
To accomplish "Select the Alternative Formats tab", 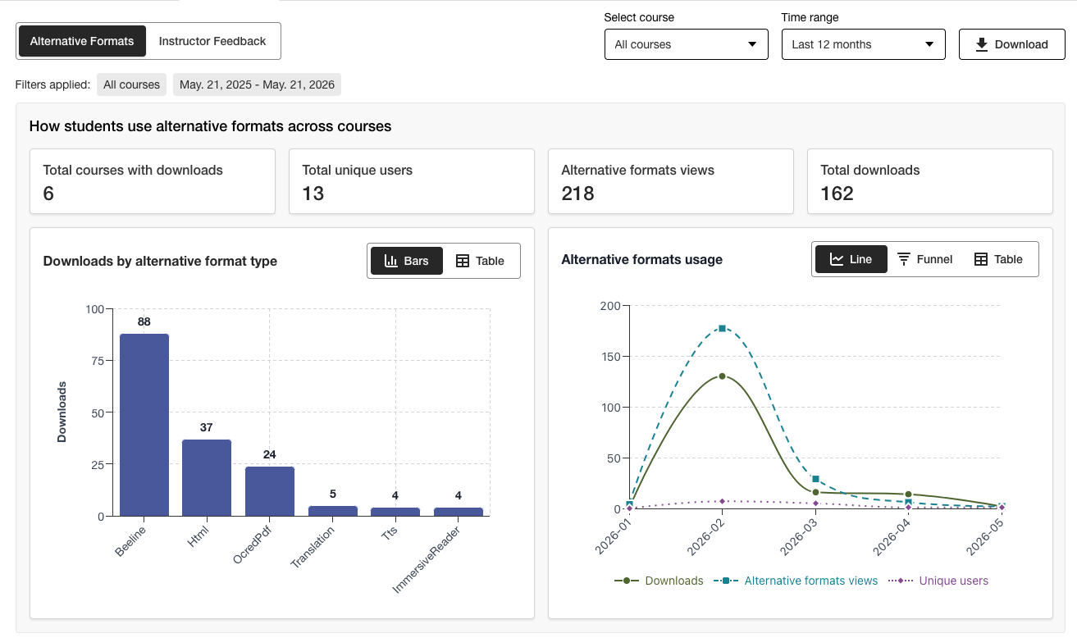I will point(82,41).
